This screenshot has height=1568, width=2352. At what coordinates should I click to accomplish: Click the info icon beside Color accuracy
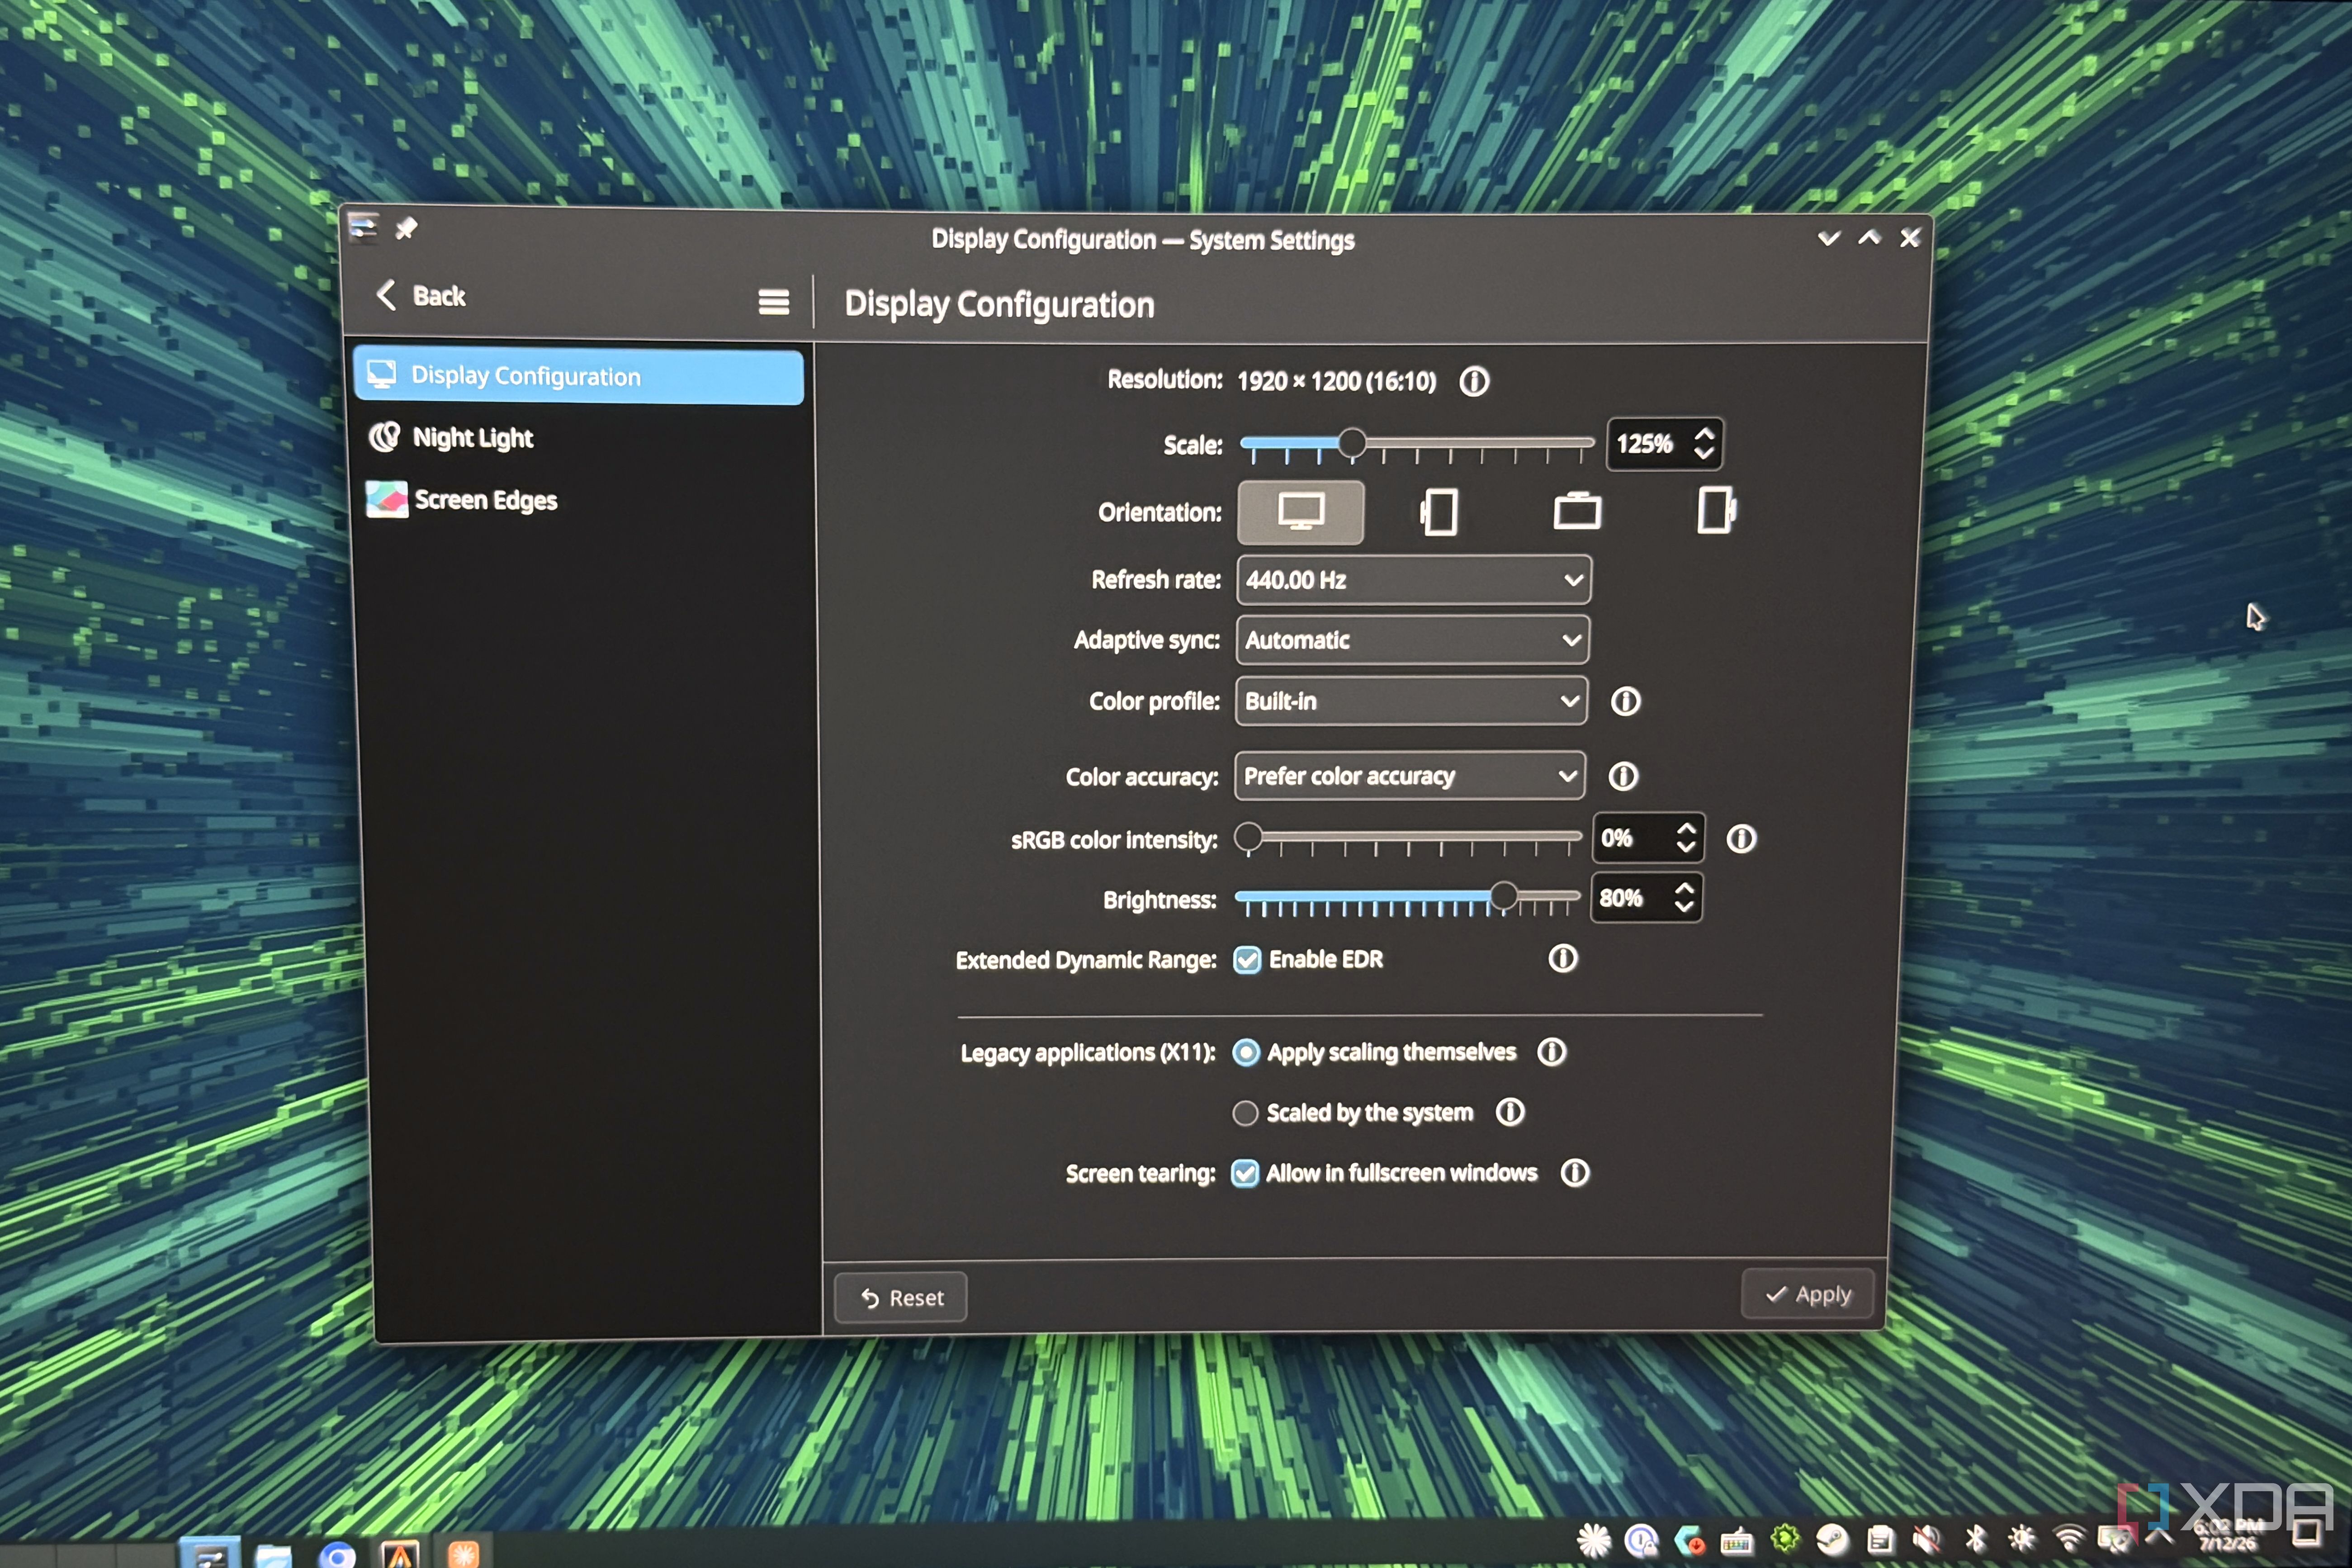coord(1622,776)
